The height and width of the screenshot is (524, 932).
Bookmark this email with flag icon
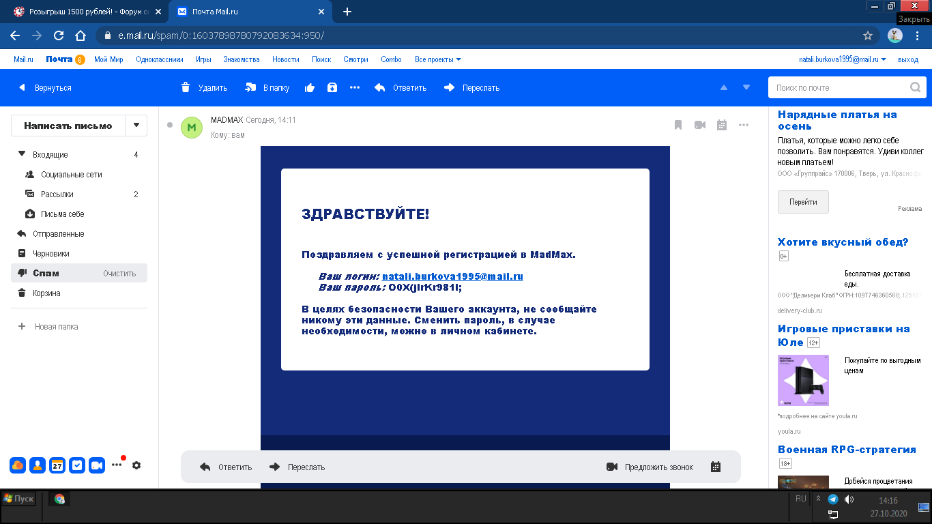pyautogui.click(x=678, y=125)
